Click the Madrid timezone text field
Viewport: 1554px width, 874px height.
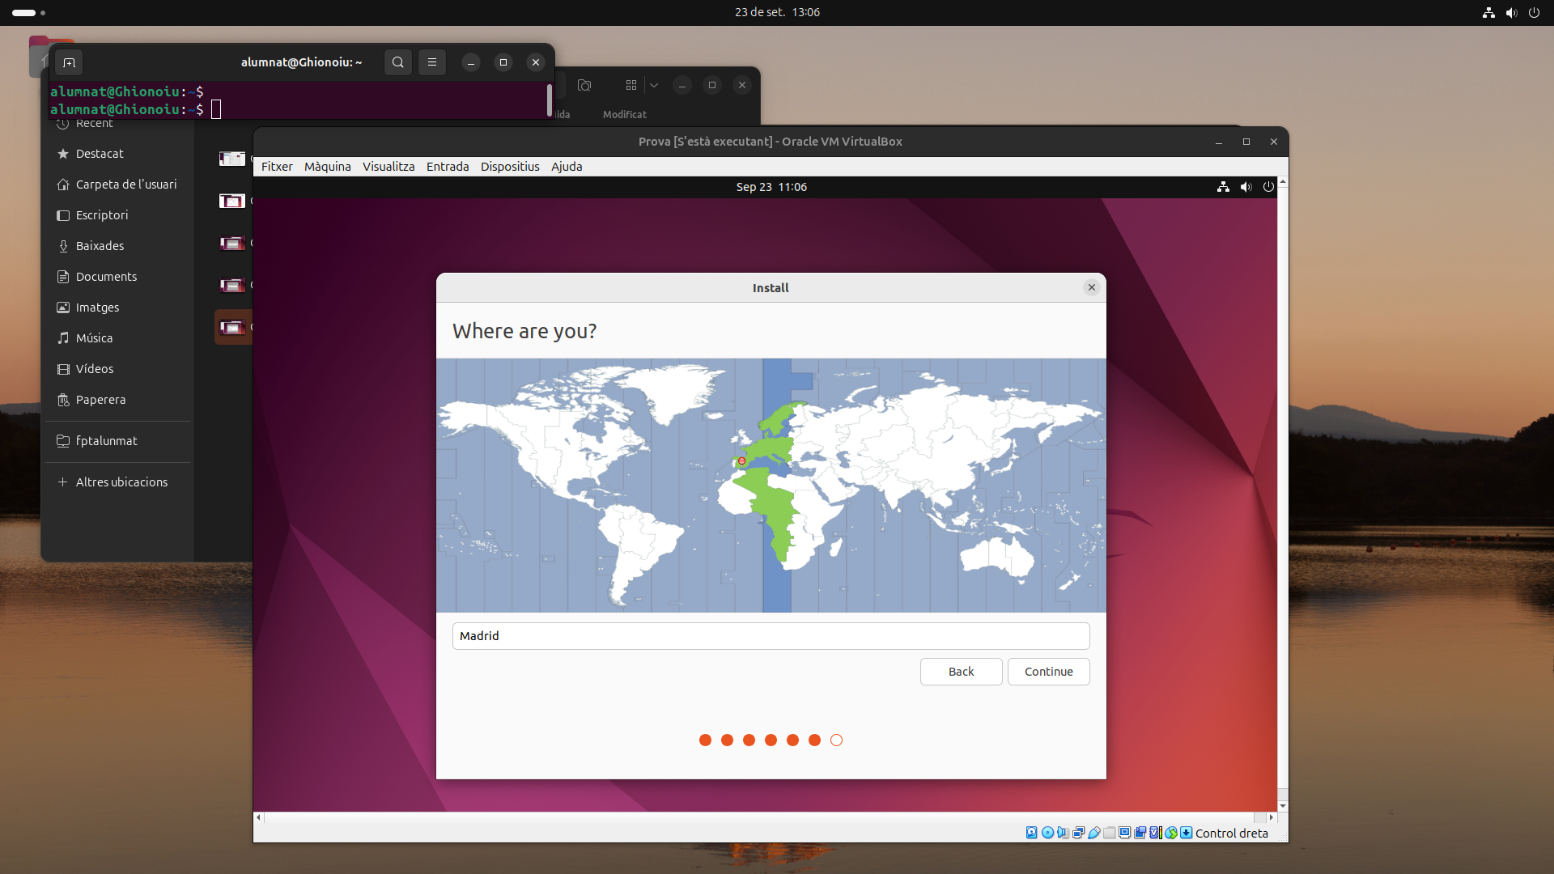[x=771, y=636]
